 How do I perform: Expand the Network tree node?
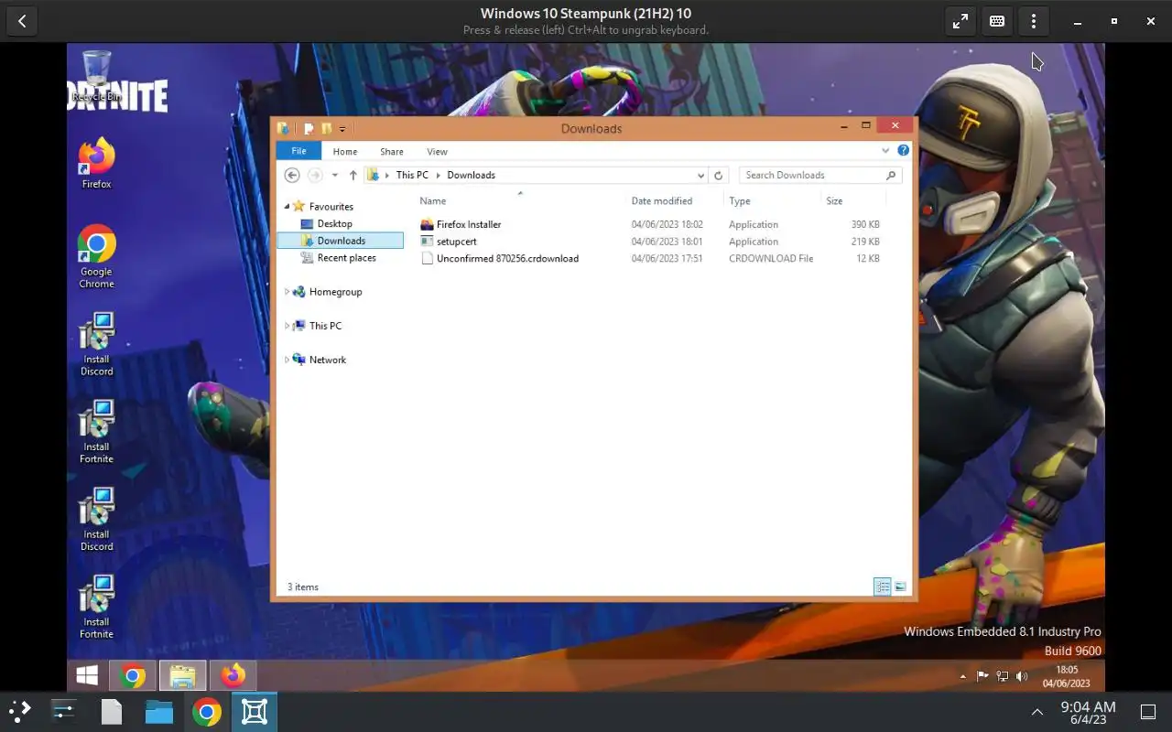(x=287, y=360)
